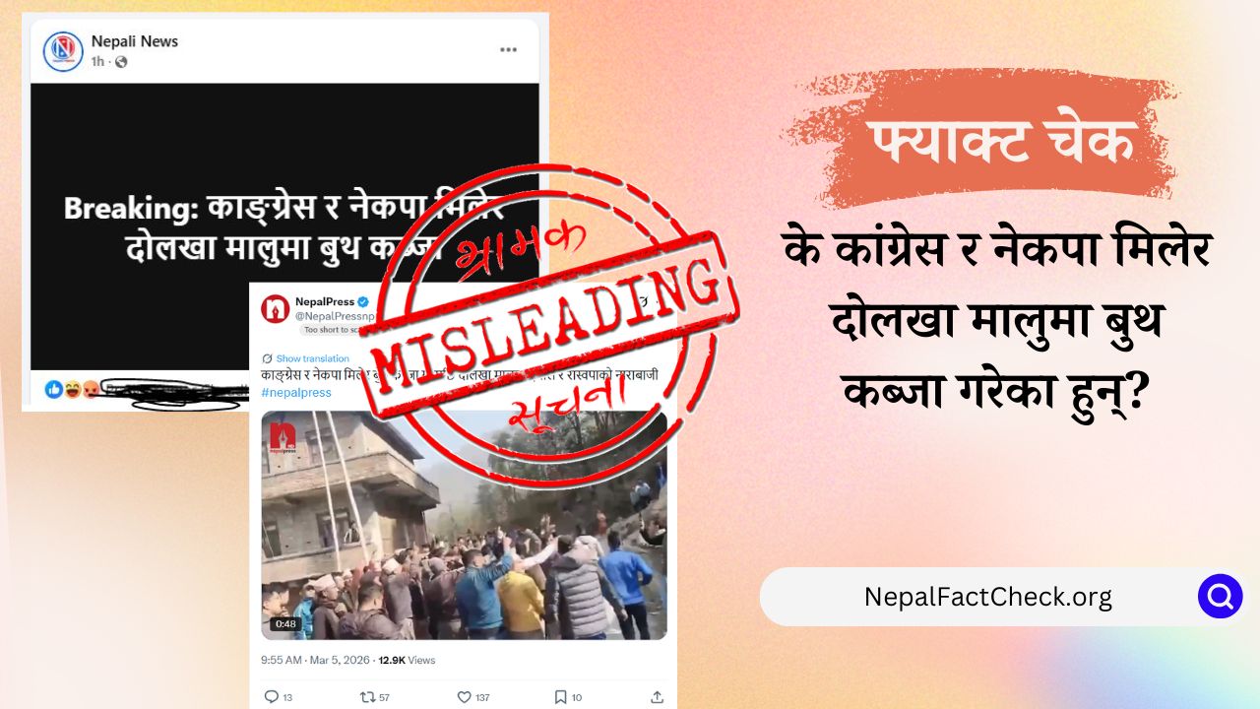1260x709 pixels.
Task: Click the blue search icon beside NepalFactCheck.org
Action: coord(1220,596)
